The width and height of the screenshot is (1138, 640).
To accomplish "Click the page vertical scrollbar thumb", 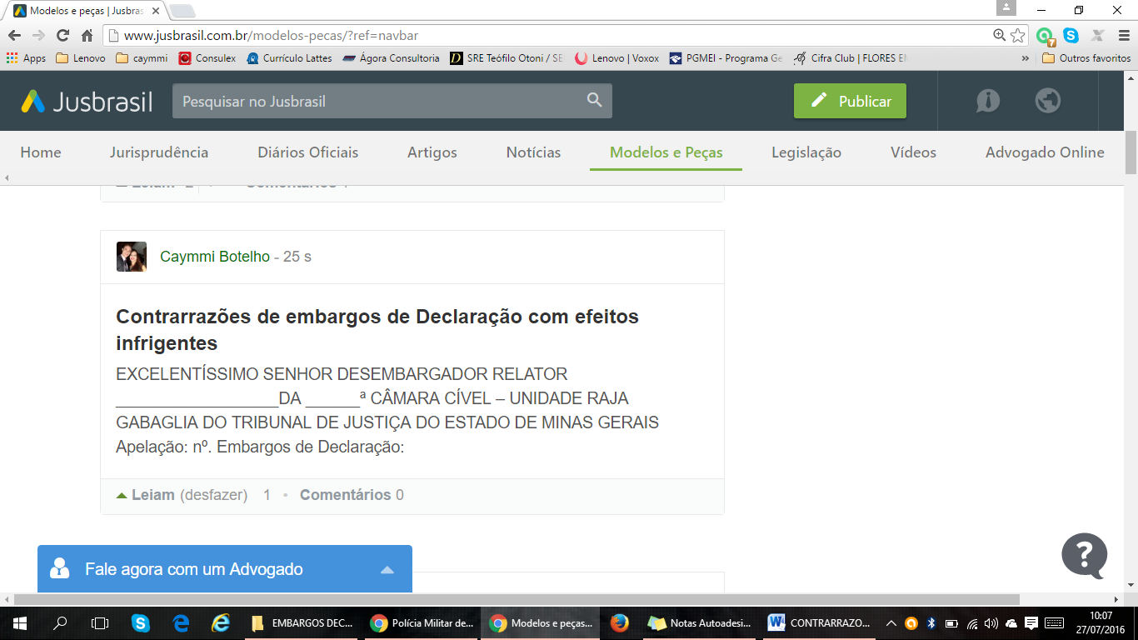I will click(x=1131, y=152).
